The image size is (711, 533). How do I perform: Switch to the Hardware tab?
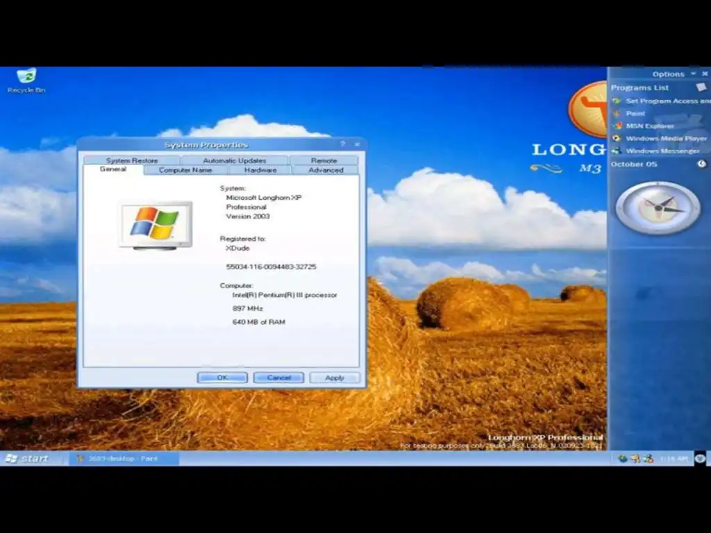tap(260, 170)
